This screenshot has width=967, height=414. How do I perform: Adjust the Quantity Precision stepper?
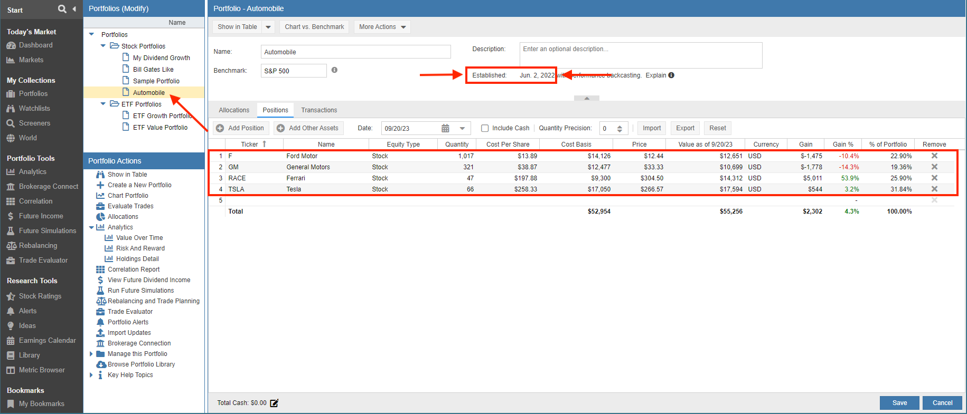[619, 128]
